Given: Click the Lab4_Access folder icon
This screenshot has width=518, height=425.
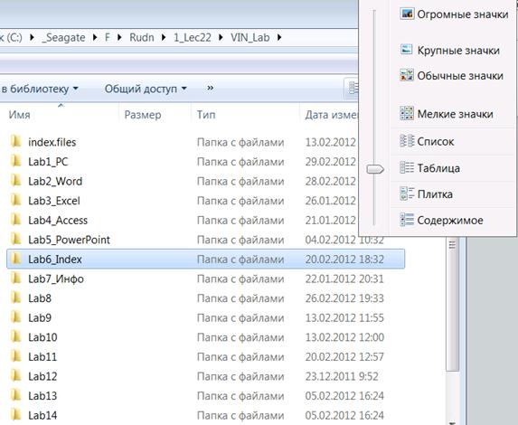Looking at the screenshot, I should (x=15, y=220).
